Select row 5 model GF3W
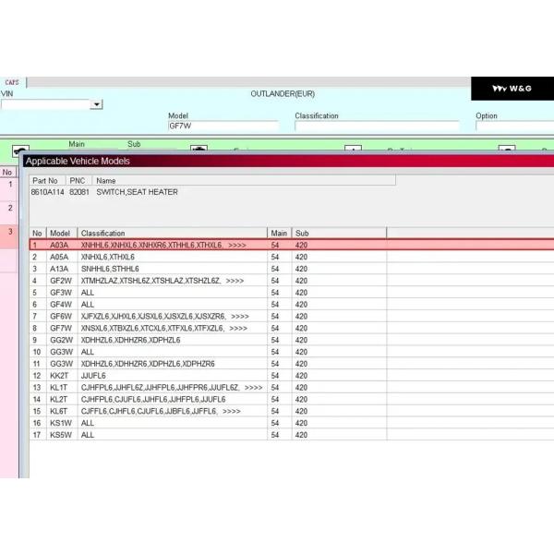 [61, 293]
